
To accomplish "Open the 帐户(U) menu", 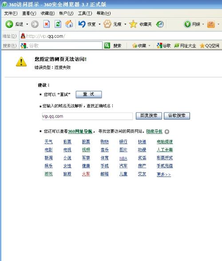I will tap(66, 13).
